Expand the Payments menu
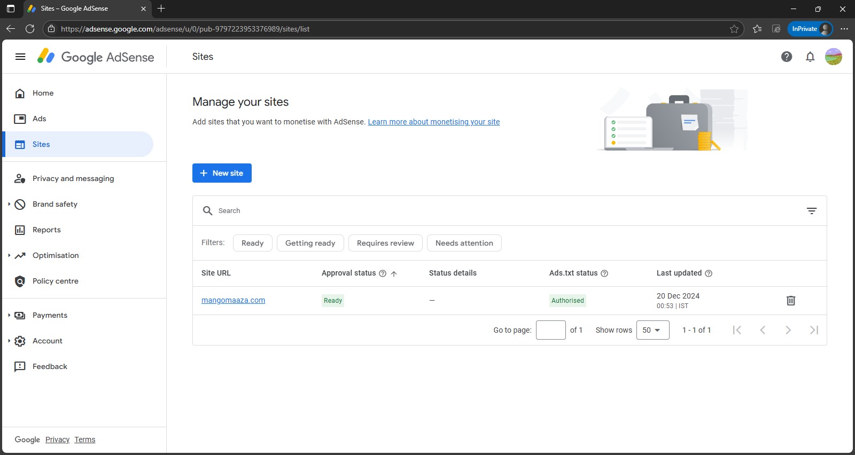Image resolution: width=855 pixels, height=455 pixels. [9, 315]
